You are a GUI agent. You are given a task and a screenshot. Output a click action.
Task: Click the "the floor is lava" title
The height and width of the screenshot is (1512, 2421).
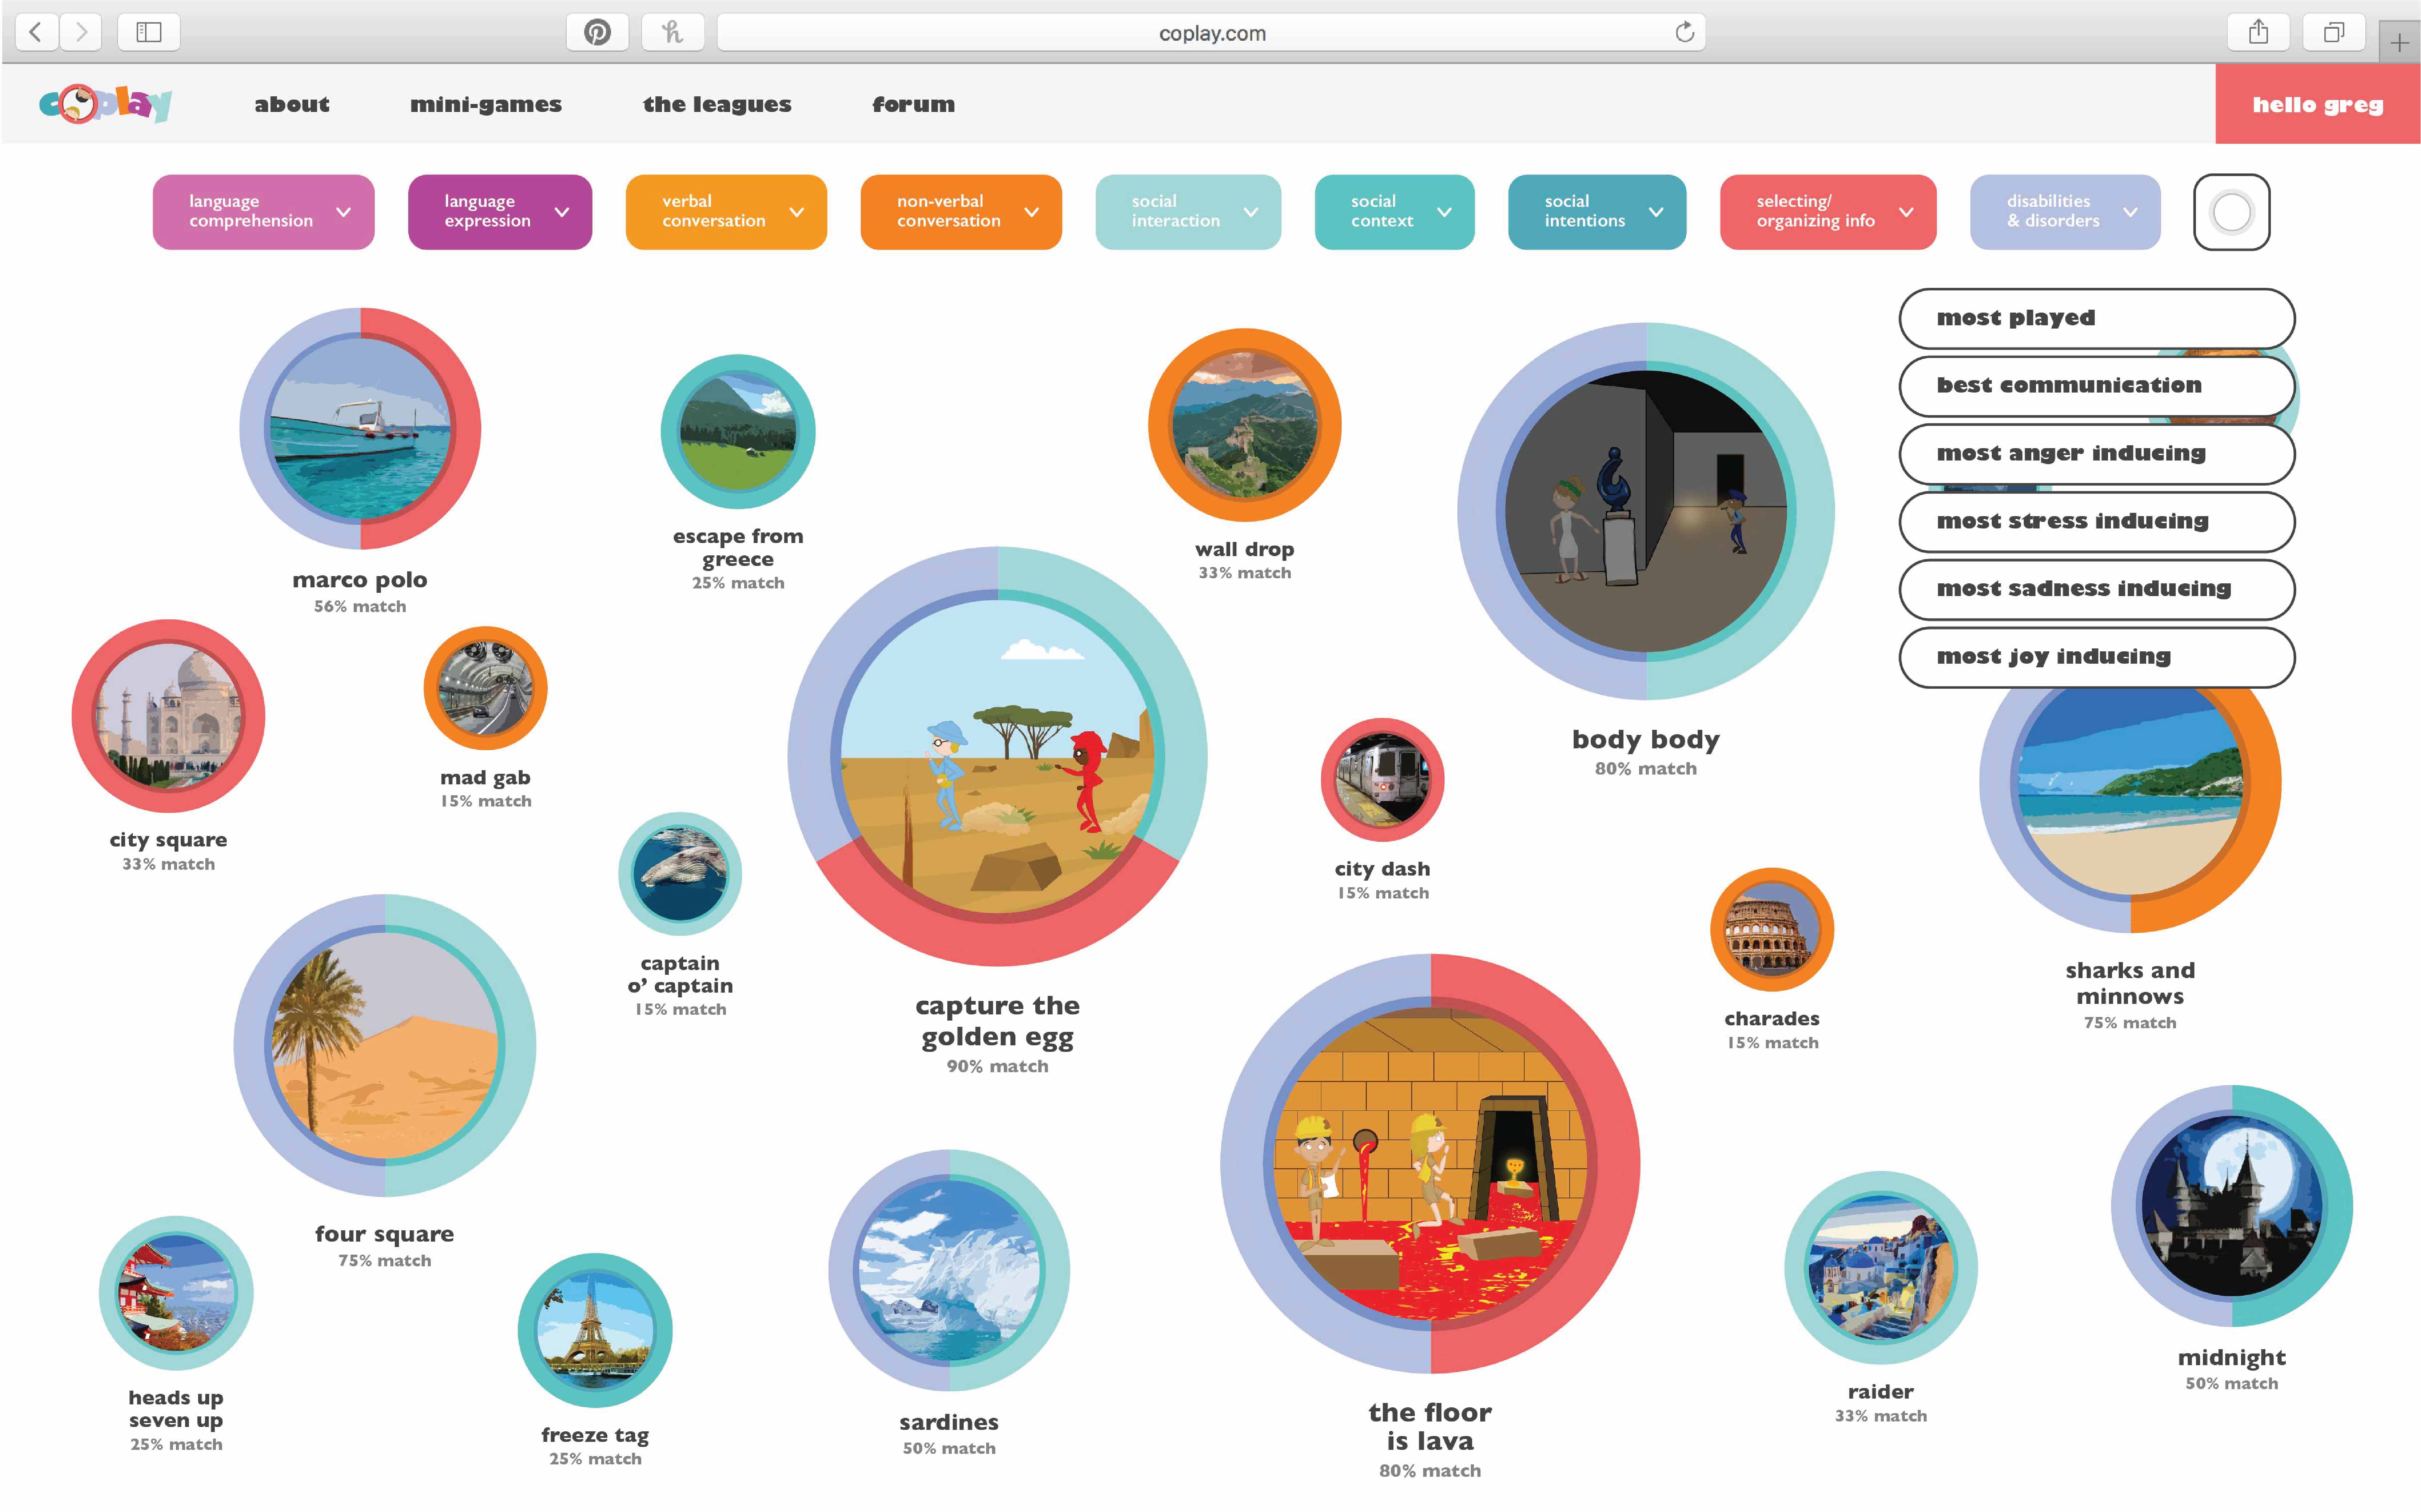(1430, 1427)
